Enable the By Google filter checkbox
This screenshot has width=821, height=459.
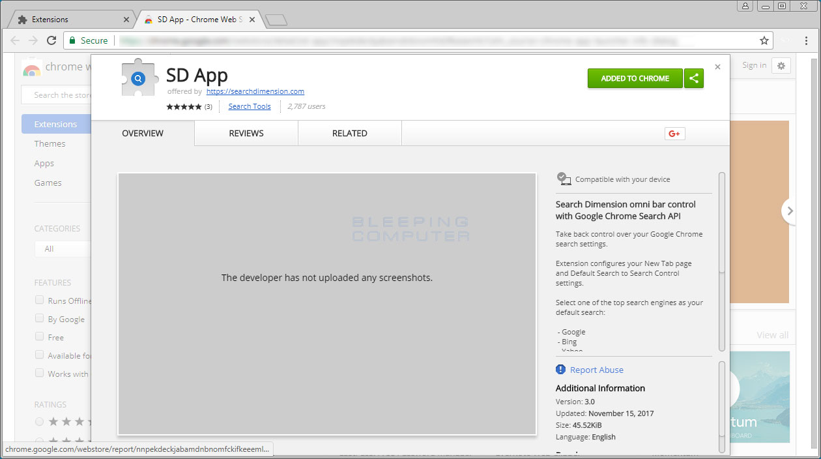39,319
